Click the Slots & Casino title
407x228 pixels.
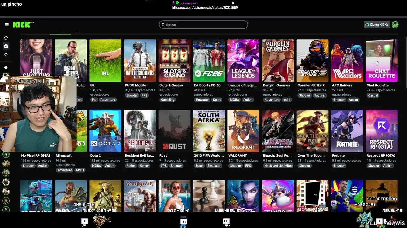tap(171, 85)
